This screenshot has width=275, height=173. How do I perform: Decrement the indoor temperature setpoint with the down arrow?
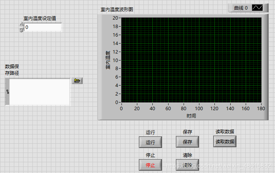point(21,30)
